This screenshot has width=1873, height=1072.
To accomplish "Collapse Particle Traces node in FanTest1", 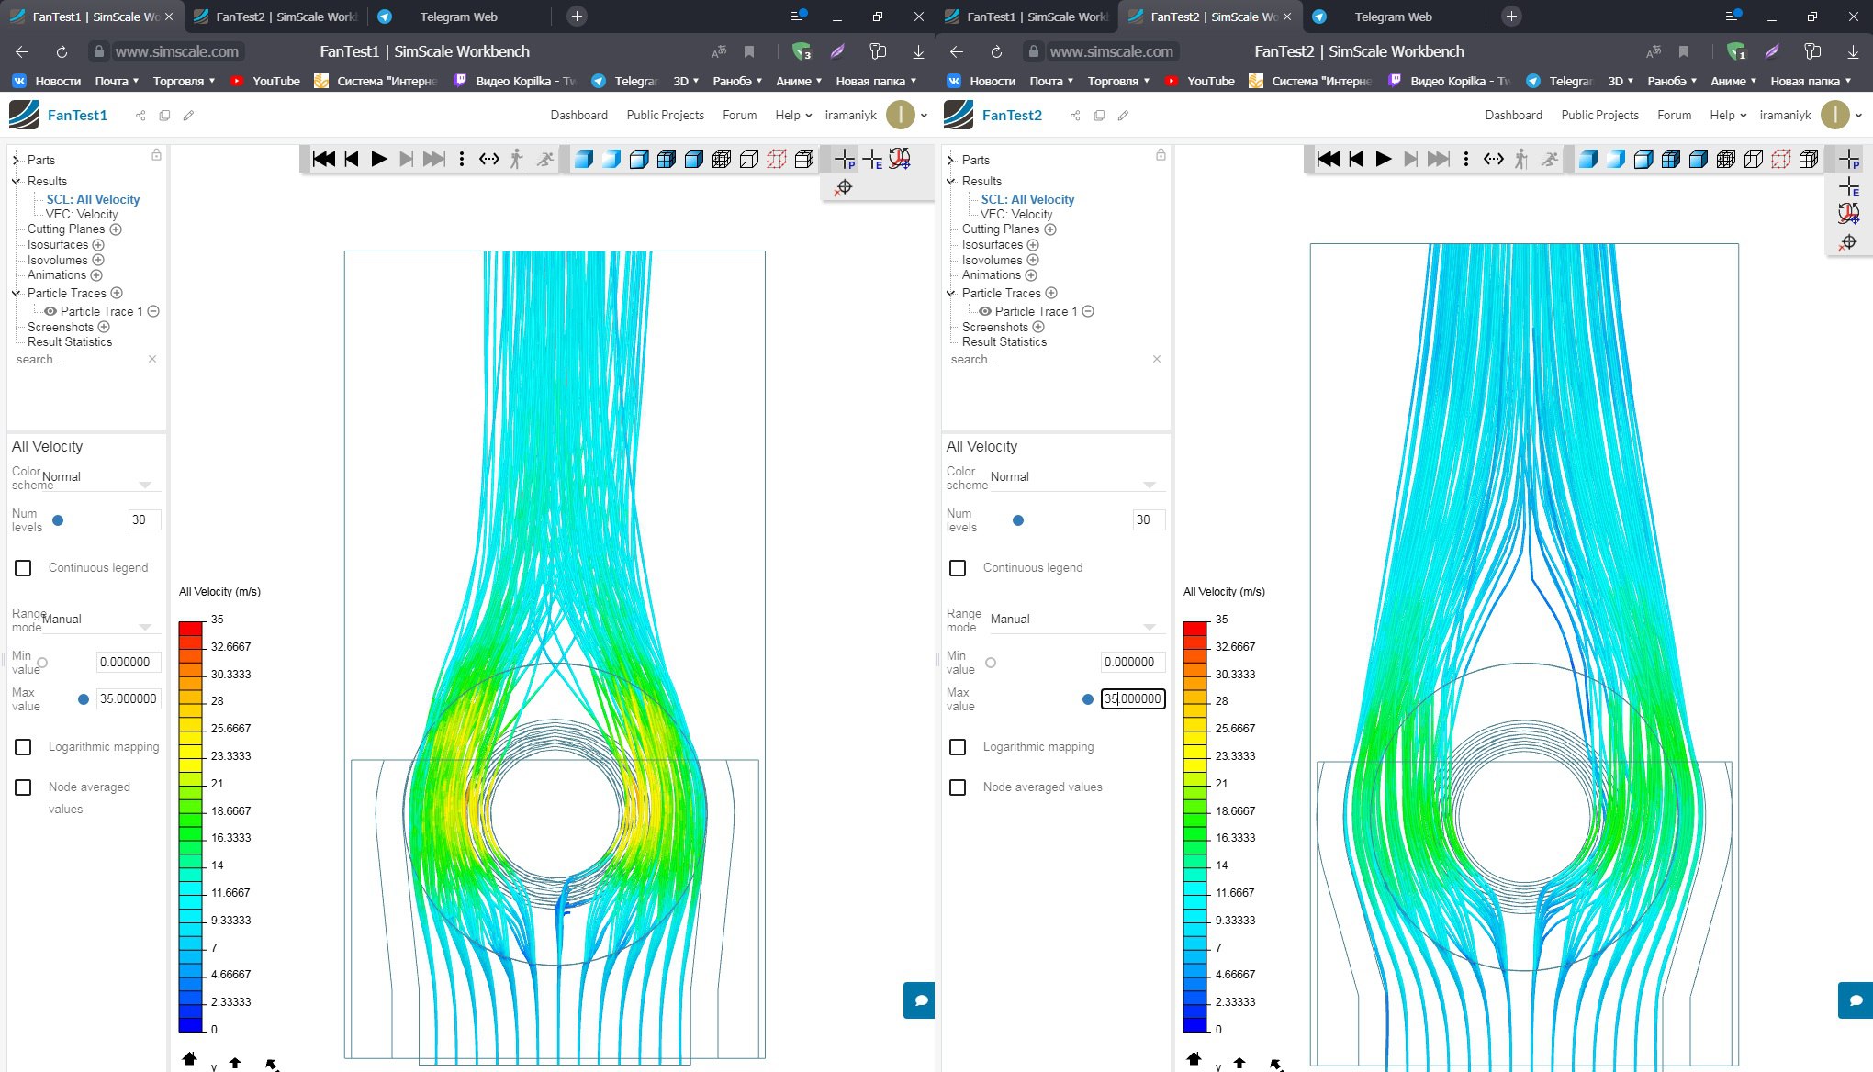I will (16, 293).
